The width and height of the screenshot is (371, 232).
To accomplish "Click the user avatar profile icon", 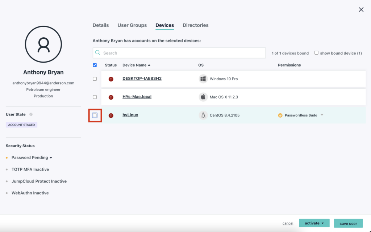I will click(x=43, y=45).
